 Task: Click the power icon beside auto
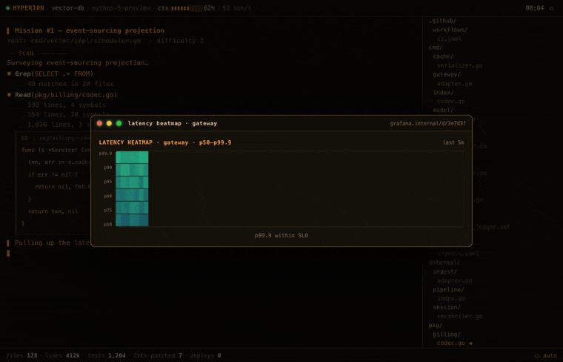pos(537,355)
